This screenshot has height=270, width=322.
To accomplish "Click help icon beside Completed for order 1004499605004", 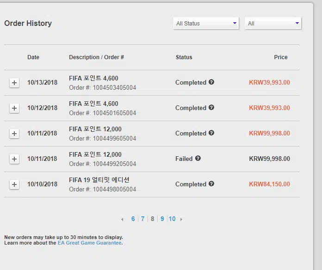I will coord(211,133).
